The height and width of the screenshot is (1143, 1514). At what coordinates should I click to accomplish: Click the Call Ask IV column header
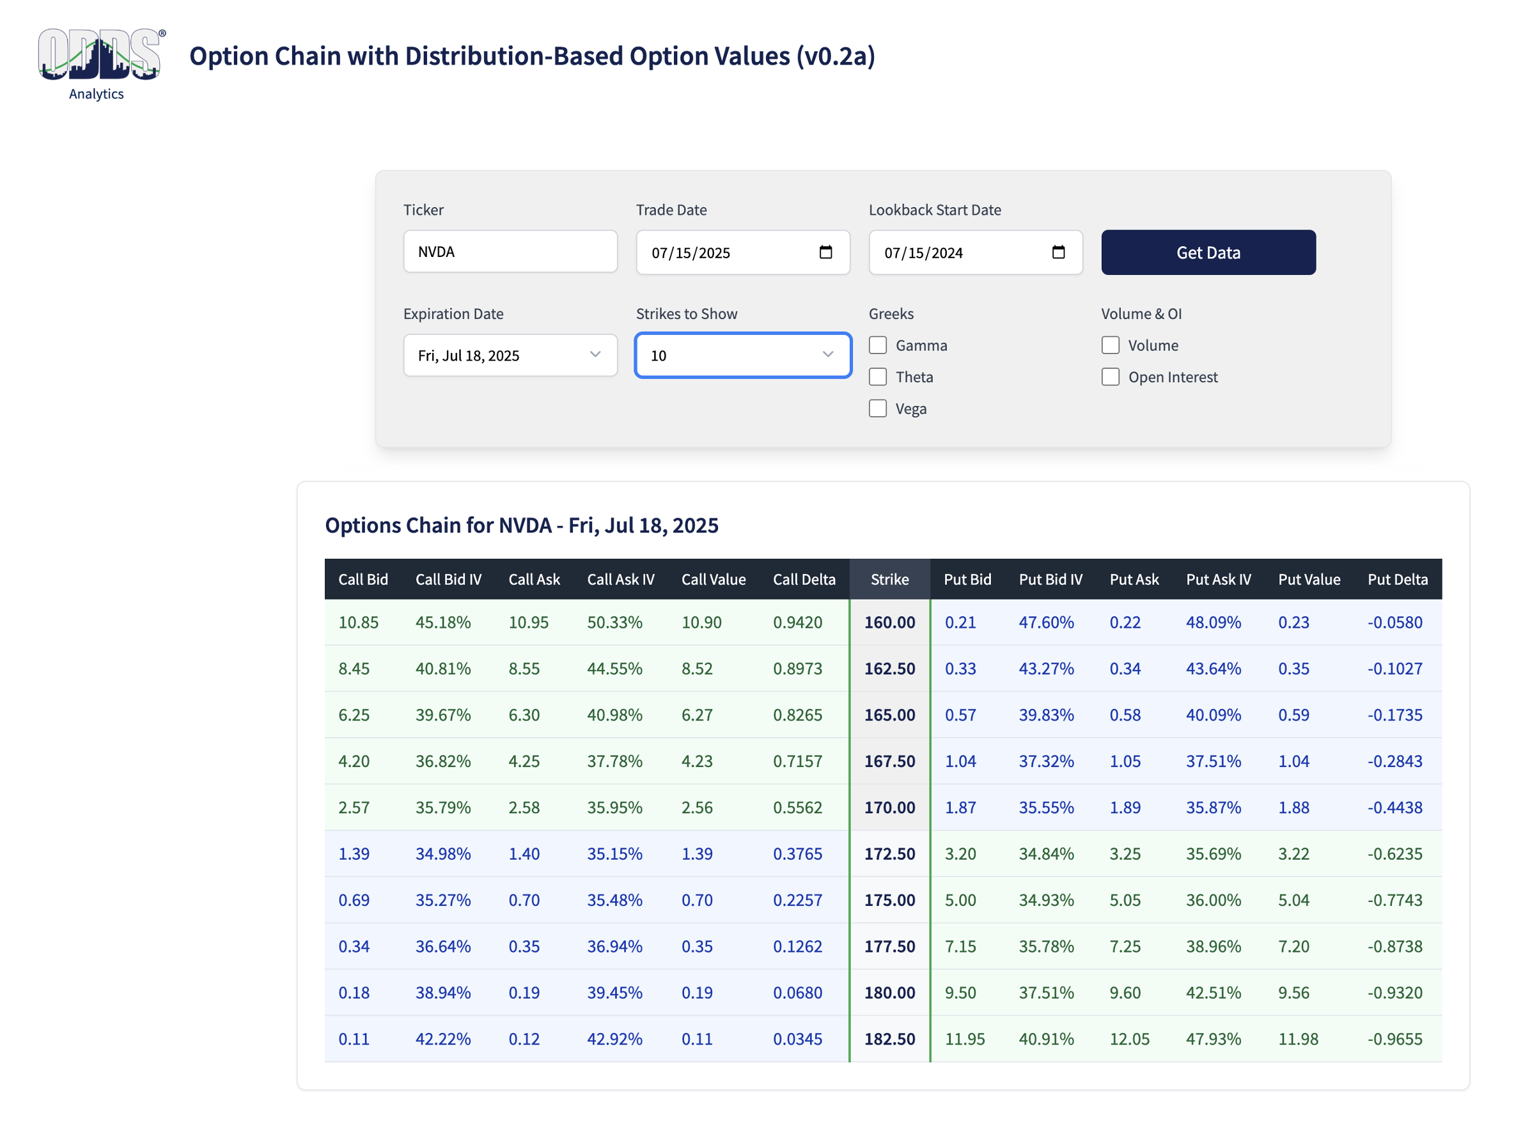click(x=621, y=579)
